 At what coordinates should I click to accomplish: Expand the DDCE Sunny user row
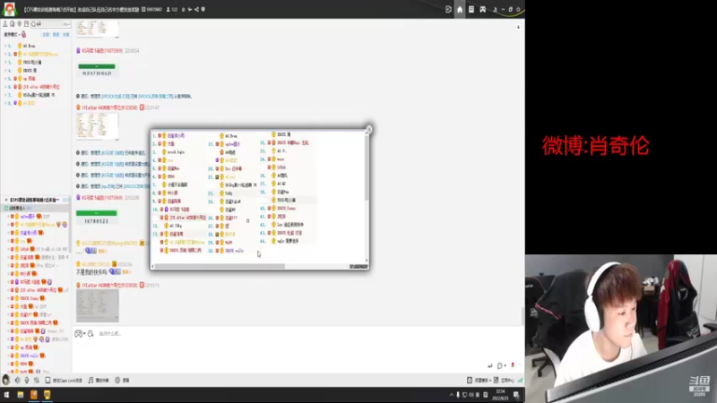pos(8,298)
